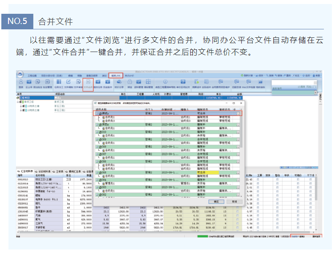Collapse the 单项工程 tree node
Screen dimensions: 335x253
(x=18, y=102)
